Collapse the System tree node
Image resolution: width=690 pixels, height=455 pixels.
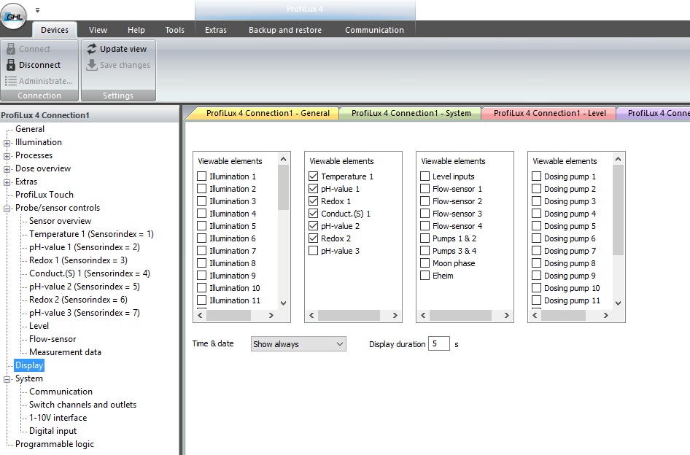point(7,379)
